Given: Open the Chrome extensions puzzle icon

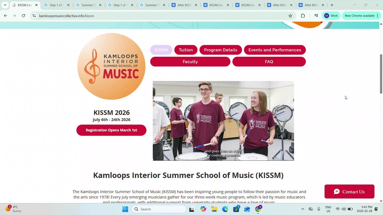Looking at the screenshot, I should point(303,16).
